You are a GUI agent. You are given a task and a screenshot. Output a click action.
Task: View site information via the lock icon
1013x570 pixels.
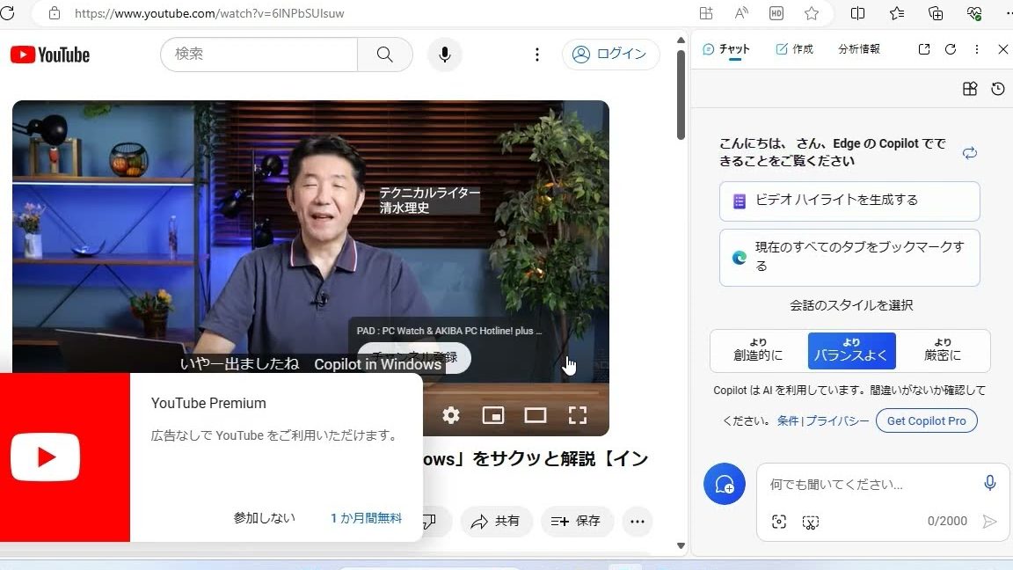(55, 13)
